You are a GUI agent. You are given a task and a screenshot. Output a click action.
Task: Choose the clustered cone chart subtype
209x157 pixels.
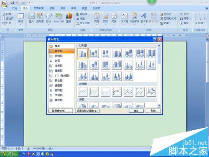pyautogui.click(x=128, y=65)
